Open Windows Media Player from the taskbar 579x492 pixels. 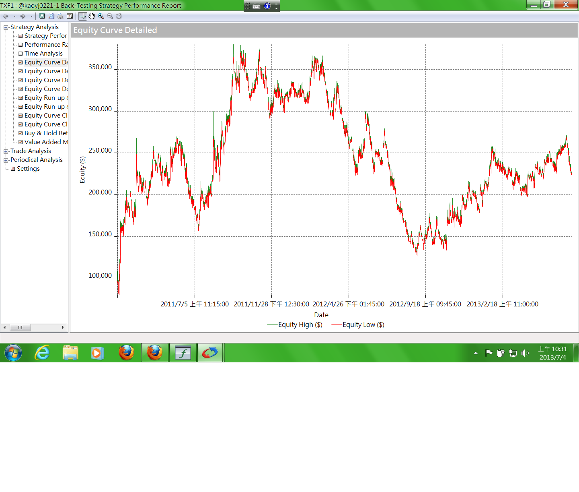click(97, 353)
